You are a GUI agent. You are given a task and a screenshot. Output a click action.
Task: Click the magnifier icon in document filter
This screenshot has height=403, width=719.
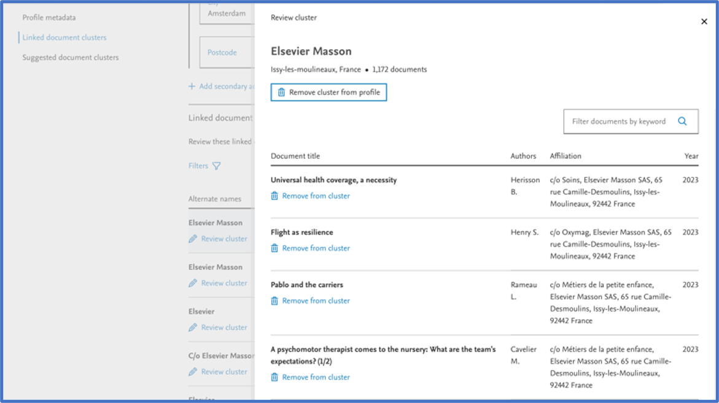tap(682, 121)
